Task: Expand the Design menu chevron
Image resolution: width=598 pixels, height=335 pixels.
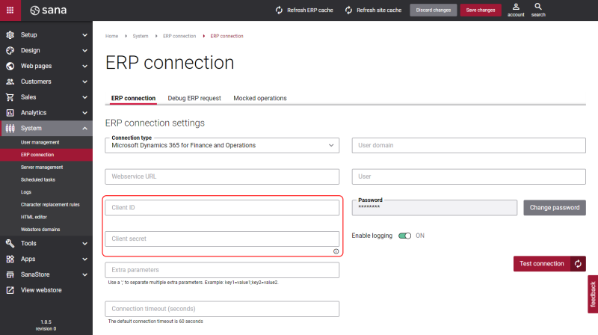Action: point(84,51)
